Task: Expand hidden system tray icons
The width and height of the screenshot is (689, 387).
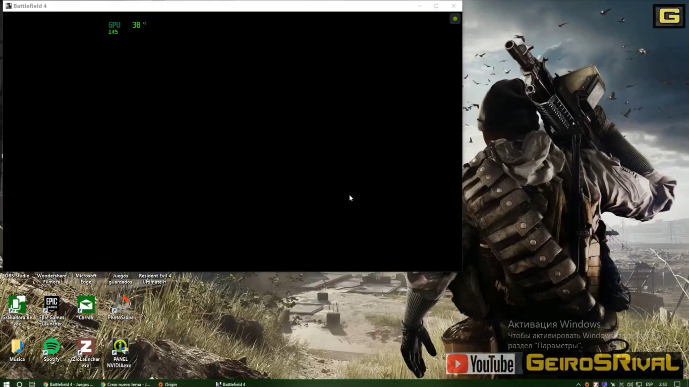Action: click(579, 384)
